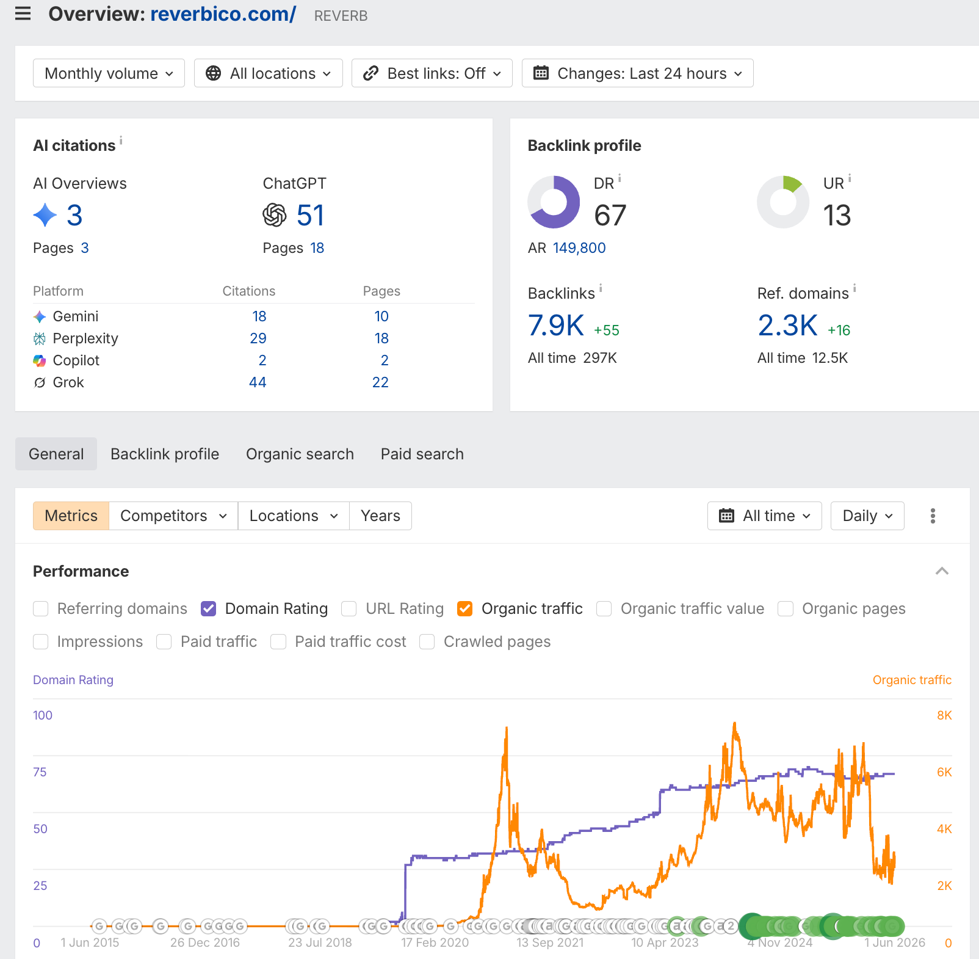
Task: Open the 7.9K backlinks link
Action: (556, 325)
